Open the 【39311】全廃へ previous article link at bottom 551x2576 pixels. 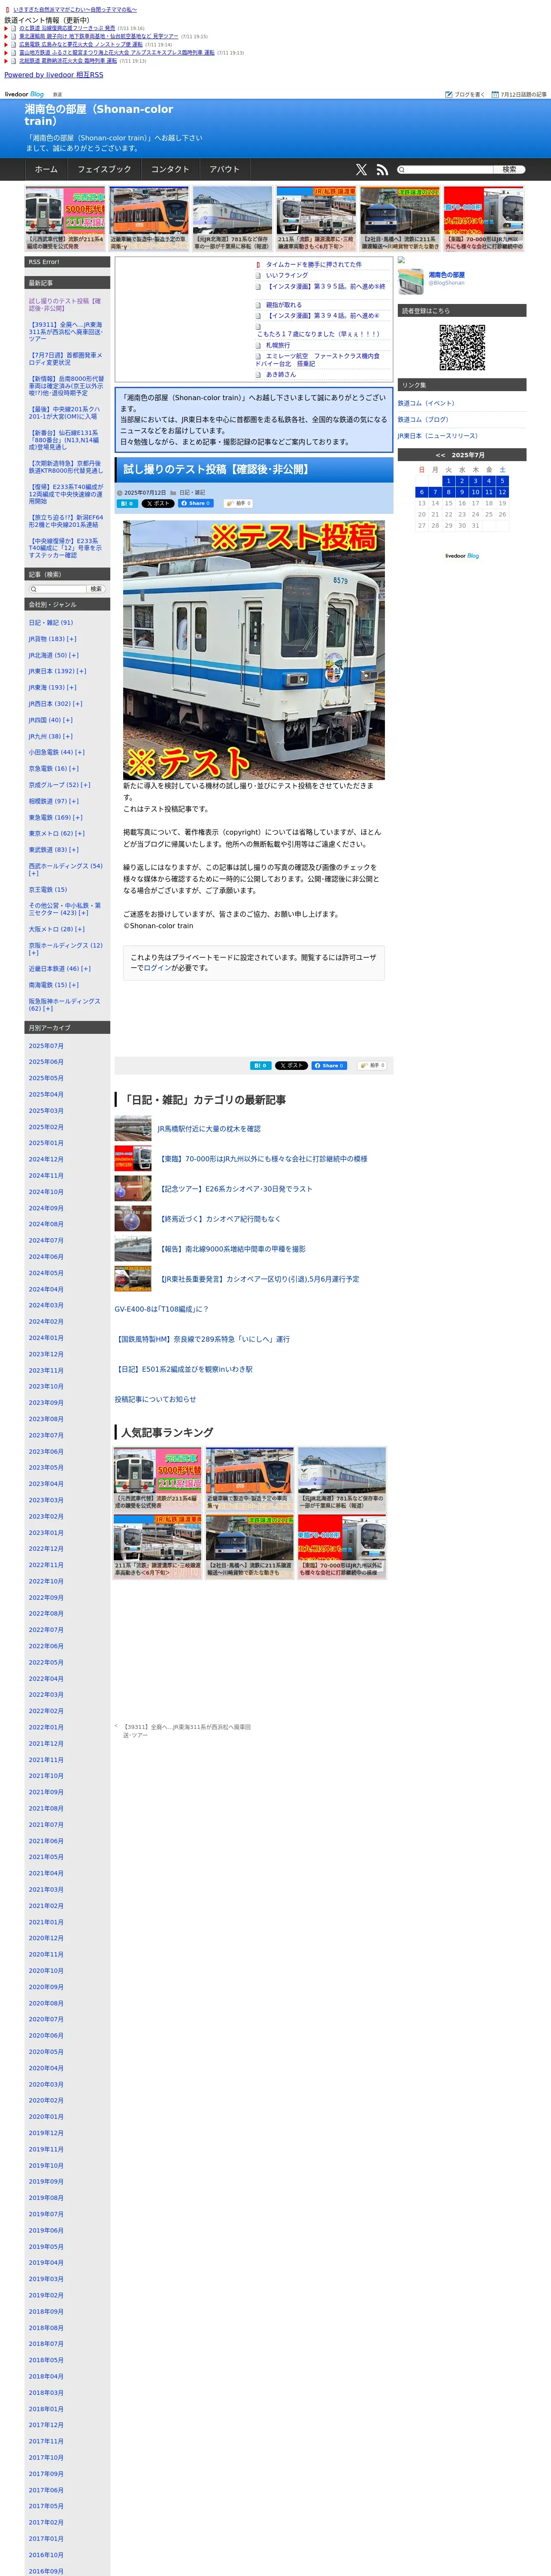(x=187, y=1731)
